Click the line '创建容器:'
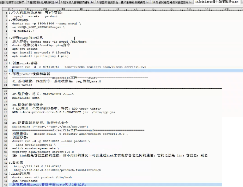Viewport: 243px width, 187px height. pos(20,137)
